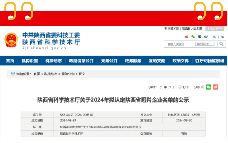228x143 pixels.
Task: Click the search magnifier icon
Action: tap(221, 44)
